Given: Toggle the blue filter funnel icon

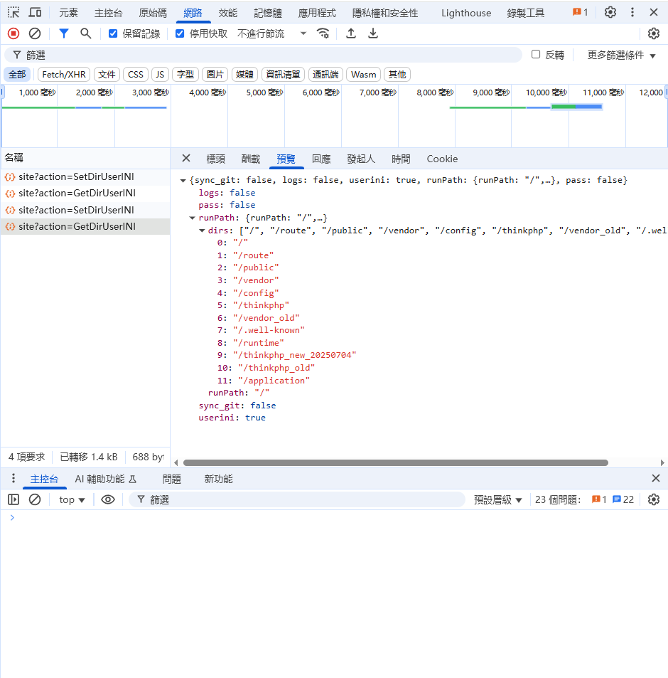Looking at the screenshot, I should [63, 33].
